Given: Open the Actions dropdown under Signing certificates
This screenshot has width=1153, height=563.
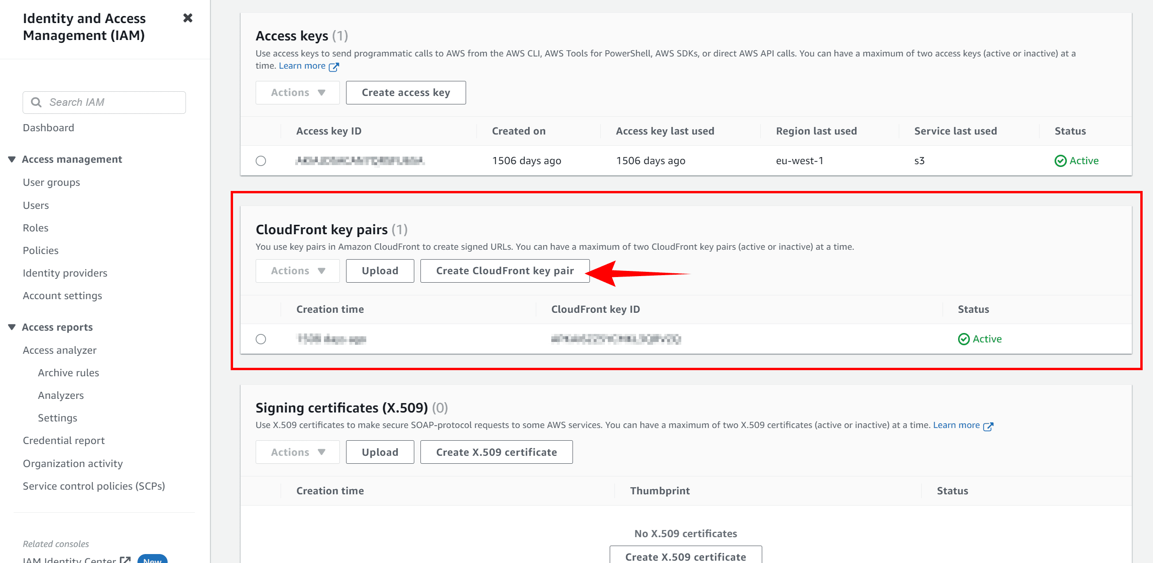Looking at the screenshot, I should click(298, 452).
